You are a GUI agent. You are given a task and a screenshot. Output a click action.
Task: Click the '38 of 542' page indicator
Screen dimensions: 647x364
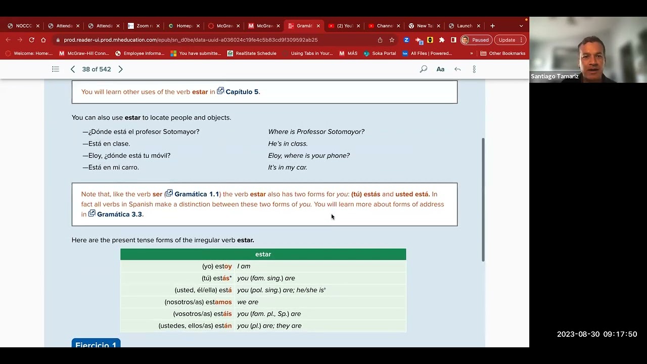97,69
